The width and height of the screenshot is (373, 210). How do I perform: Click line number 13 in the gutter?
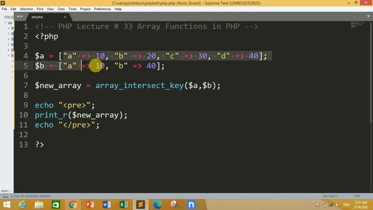(23, 145)
